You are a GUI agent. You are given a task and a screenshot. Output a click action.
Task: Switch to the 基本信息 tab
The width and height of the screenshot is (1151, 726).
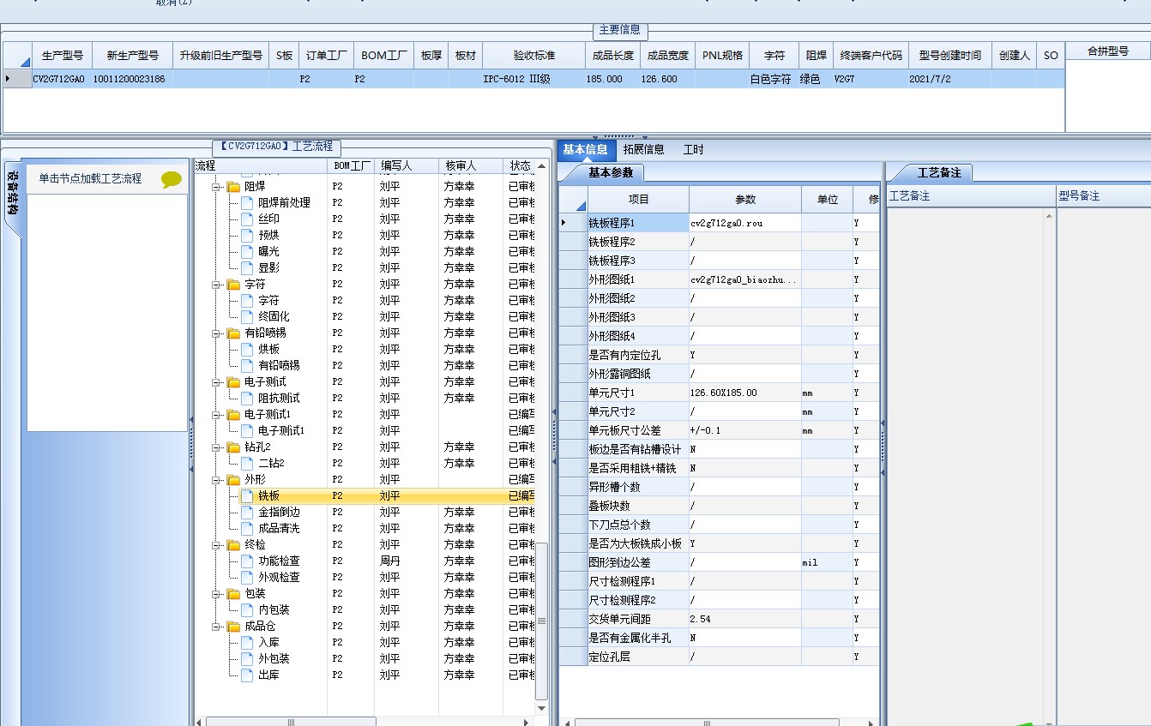coord(586,149)
